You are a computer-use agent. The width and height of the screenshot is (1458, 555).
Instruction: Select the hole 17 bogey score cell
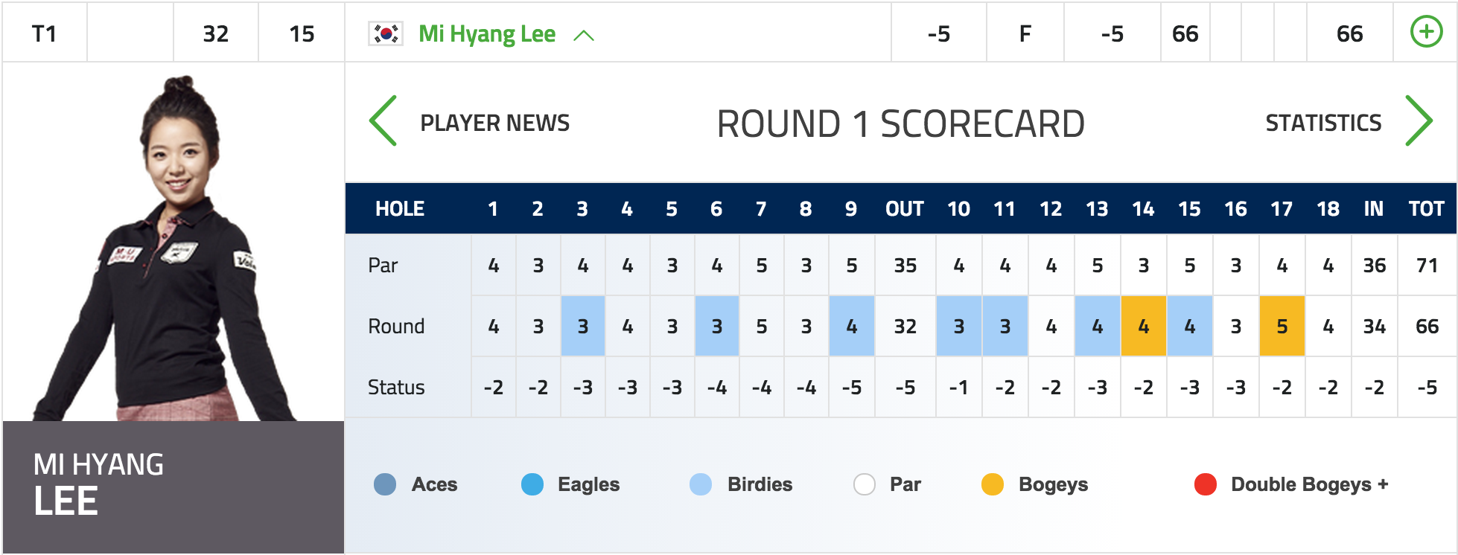pyautogui.click(x=1282, y=326)
